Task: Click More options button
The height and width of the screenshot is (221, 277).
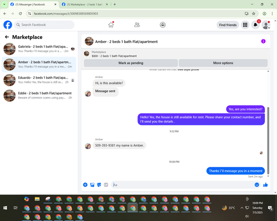Action: pyautogui.click(x=223, y=63)
